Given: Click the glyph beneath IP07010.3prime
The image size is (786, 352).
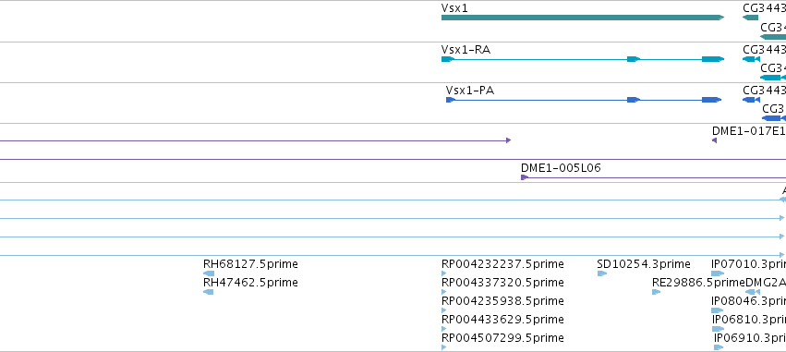Looking at the screenshot, I should click(718, 273).
